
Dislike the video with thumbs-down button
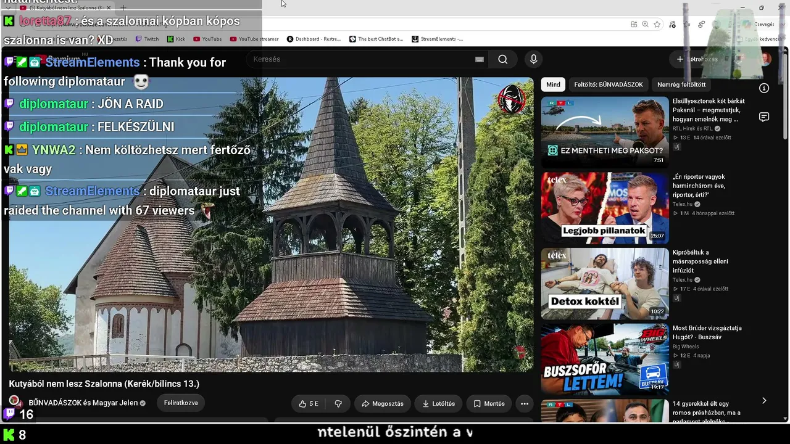(x=338, y=404)
